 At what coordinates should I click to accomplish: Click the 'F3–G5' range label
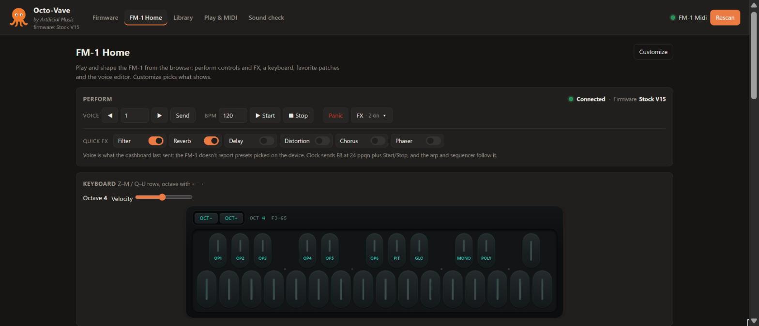tap(279, 218)
